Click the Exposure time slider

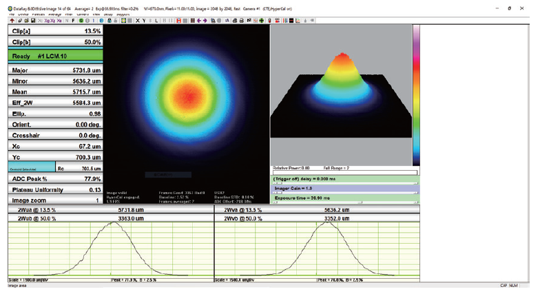coord(344,197)
